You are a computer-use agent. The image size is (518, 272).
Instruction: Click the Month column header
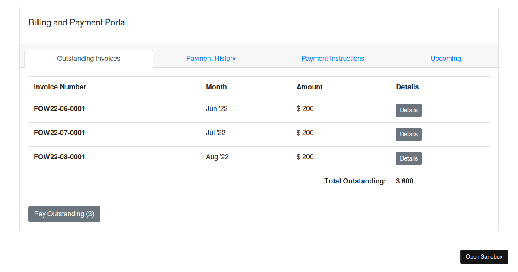point(216,87)
